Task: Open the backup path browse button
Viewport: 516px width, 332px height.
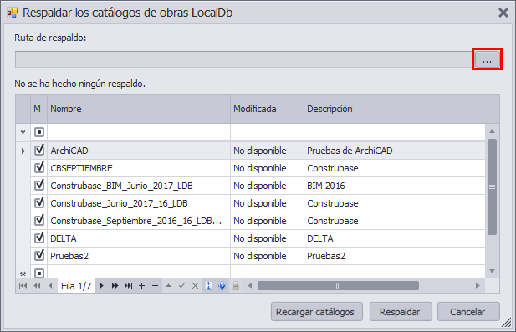Action: click(x=487, y=59)
